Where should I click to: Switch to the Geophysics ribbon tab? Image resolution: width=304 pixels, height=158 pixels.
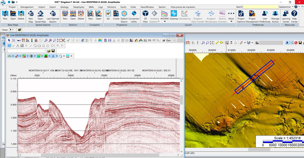pos(79,7)
